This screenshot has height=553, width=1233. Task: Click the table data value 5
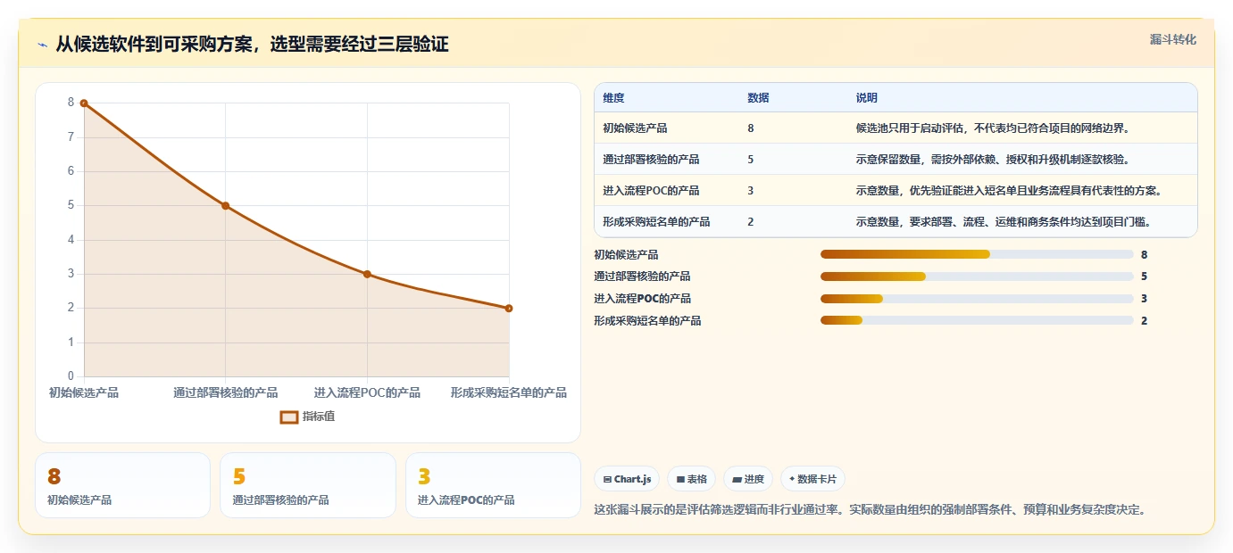751,160
